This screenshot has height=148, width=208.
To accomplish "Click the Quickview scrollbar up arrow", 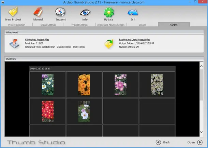I will 202,66.
